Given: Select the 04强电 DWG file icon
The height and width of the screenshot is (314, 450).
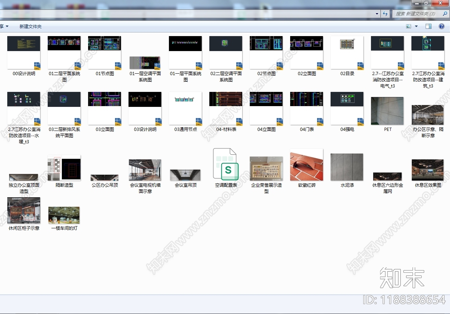Looking at the screenshot, I should [x=347, y=108].
